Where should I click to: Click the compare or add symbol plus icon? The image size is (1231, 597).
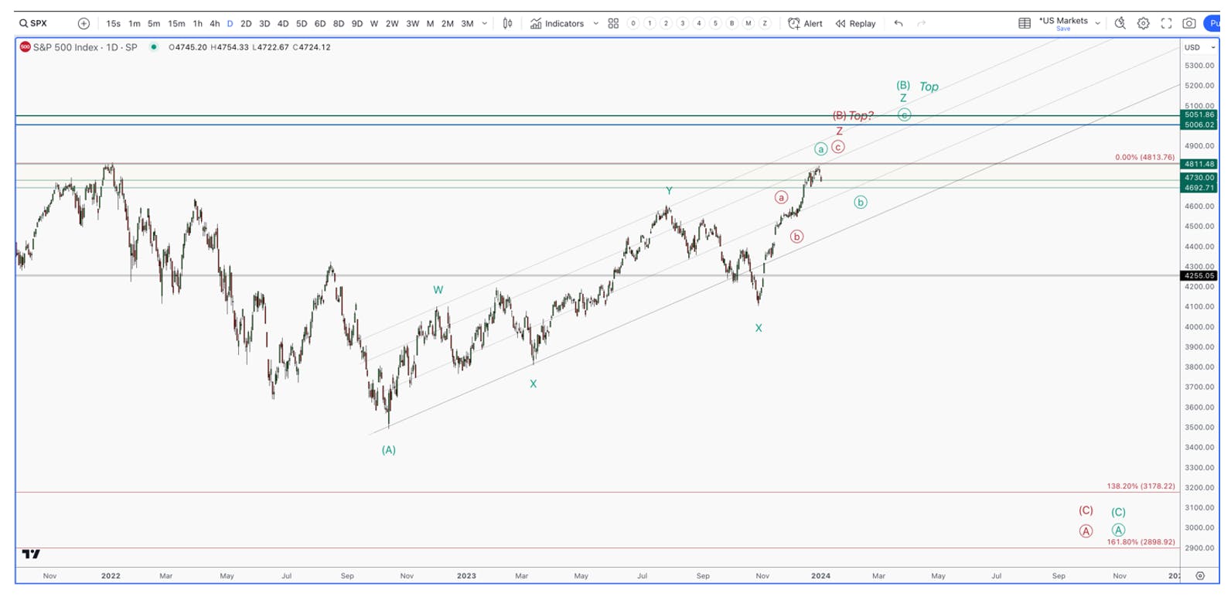tap(84, 24)
